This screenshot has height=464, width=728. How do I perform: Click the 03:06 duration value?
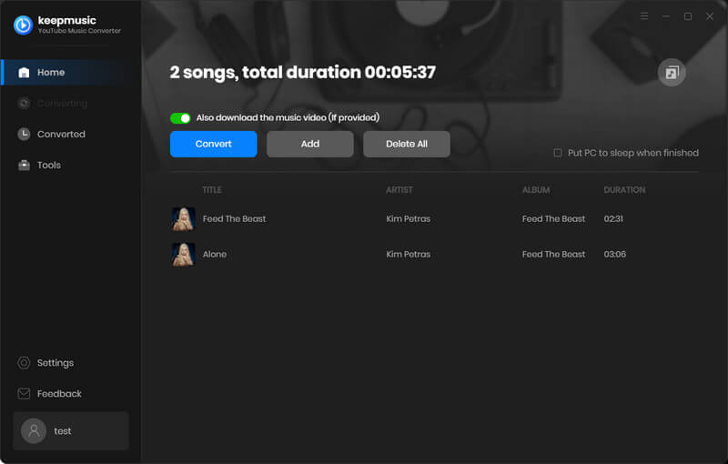pos(615,254)
